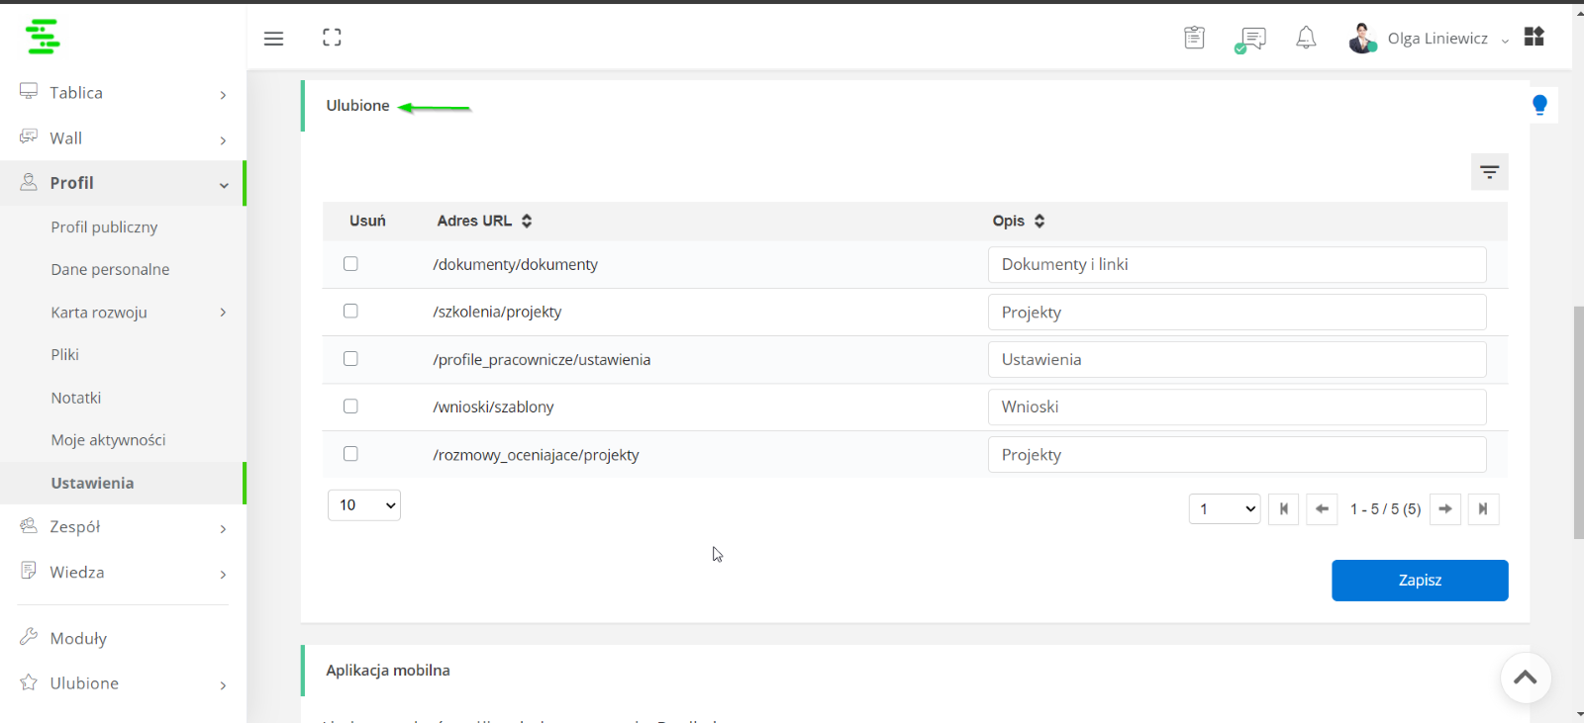Viewport: 1584px width, 723px height.
Task: Open the notifications bell
Action: tap(1306, 38)
